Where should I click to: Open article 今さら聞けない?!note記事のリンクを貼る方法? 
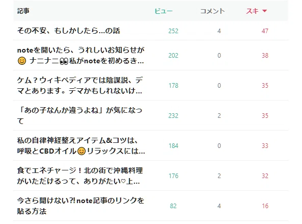point(80,206)
